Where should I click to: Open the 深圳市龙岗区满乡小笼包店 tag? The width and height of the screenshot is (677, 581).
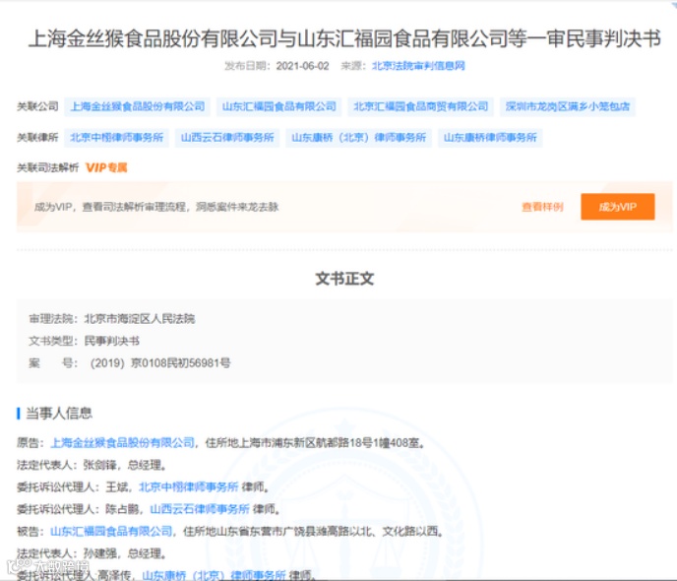tap(568, 106)
